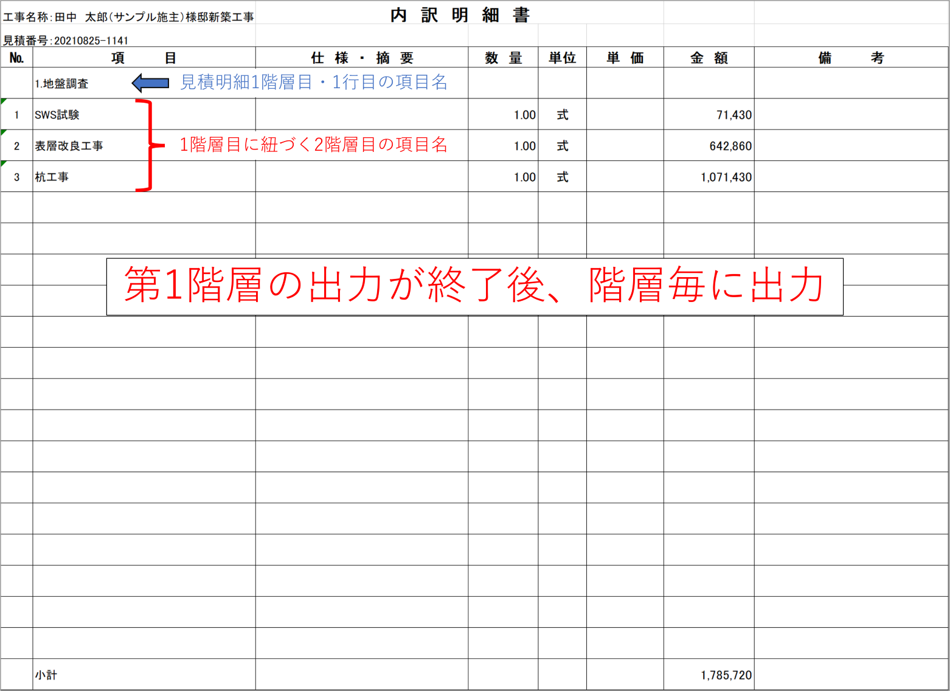950x691 pixels.
Task: Select the 杭工事 item cell
Action: pyautogui.click(x=52, y=177)
